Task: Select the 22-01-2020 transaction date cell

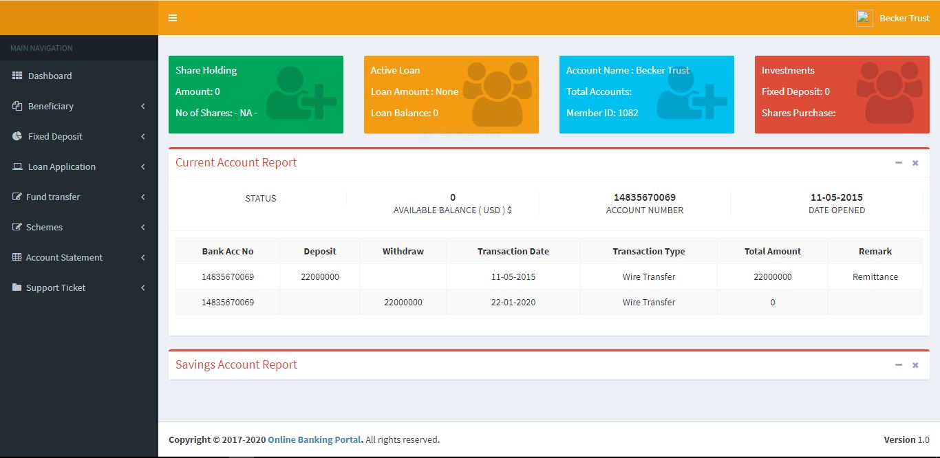Action: (x=513, y=302)
